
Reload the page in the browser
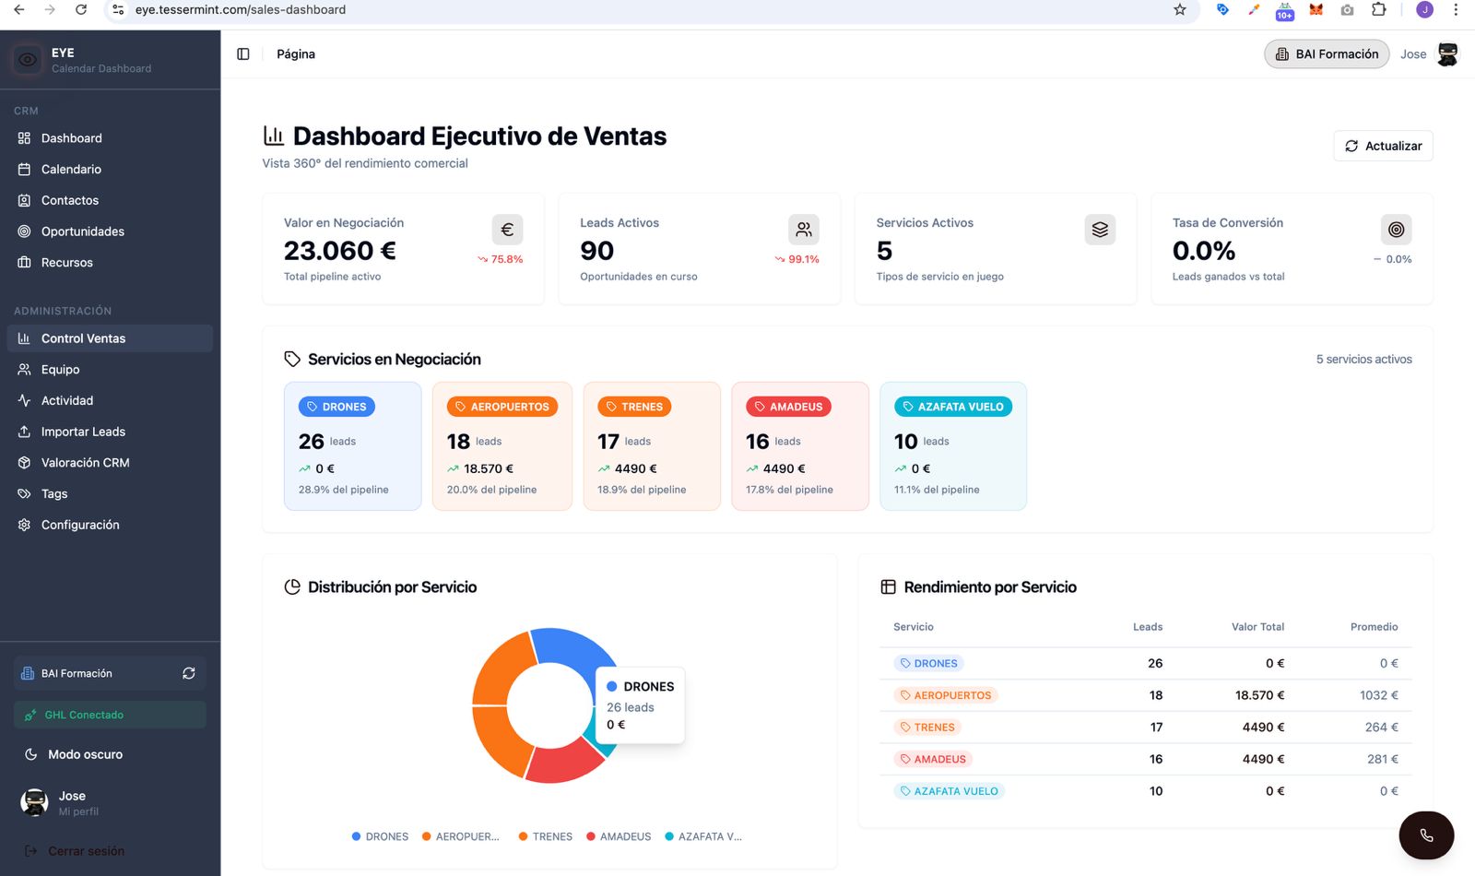click(x=81, y=10)
